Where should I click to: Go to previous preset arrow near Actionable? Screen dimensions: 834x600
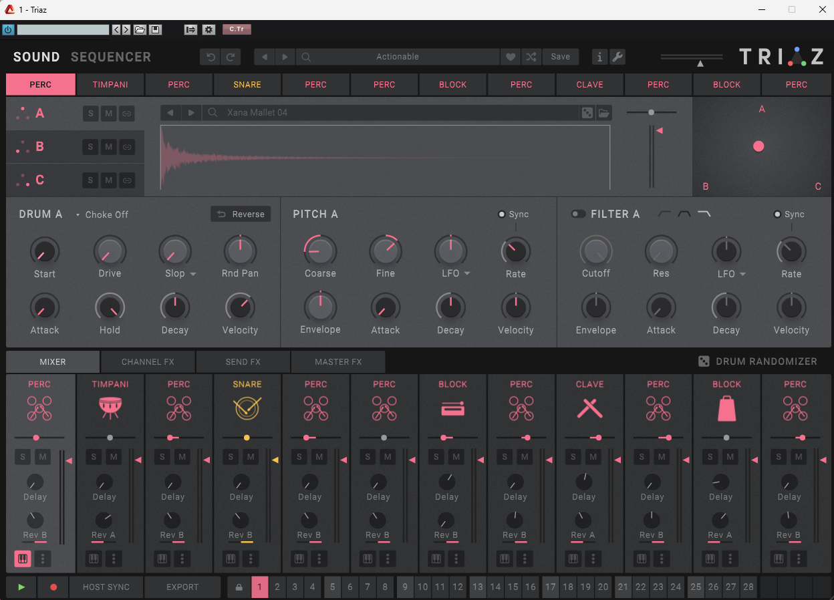point(265,57)
